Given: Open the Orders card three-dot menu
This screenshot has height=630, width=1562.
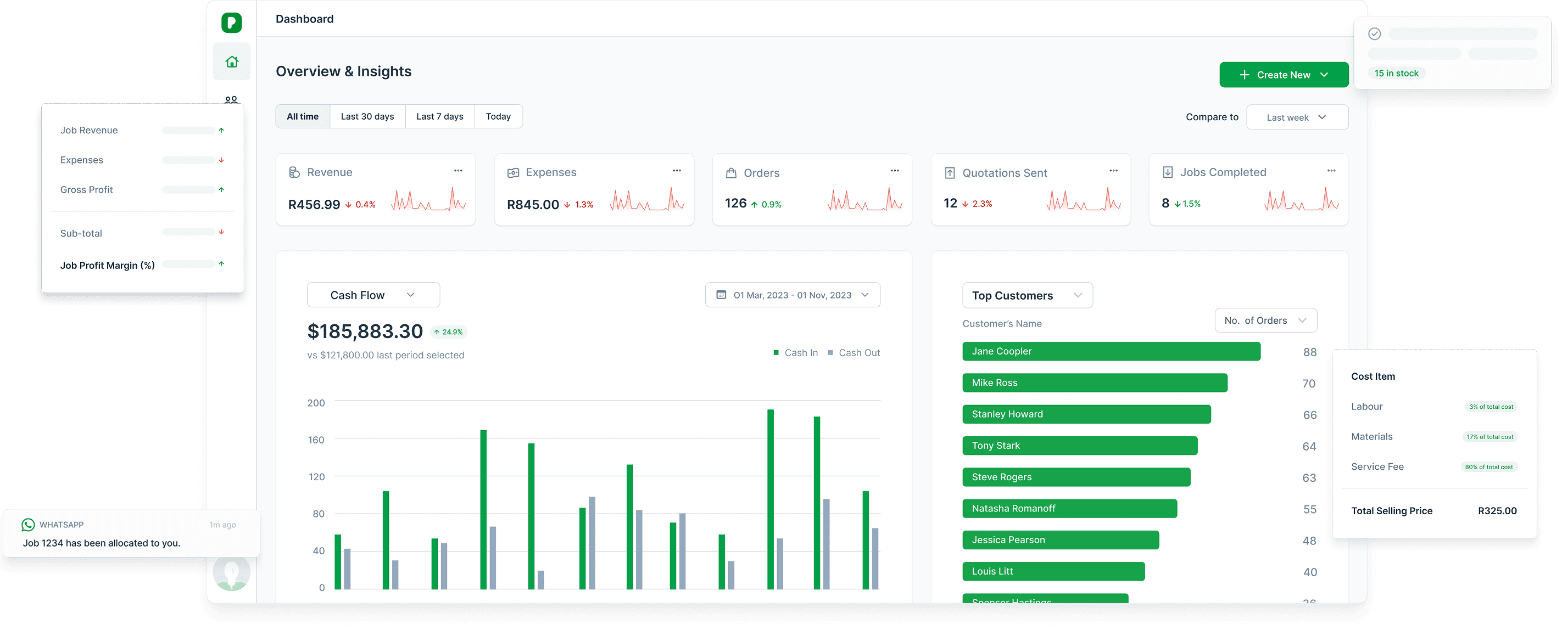Looking at the screenshot, I should click(x=894, y=171).
